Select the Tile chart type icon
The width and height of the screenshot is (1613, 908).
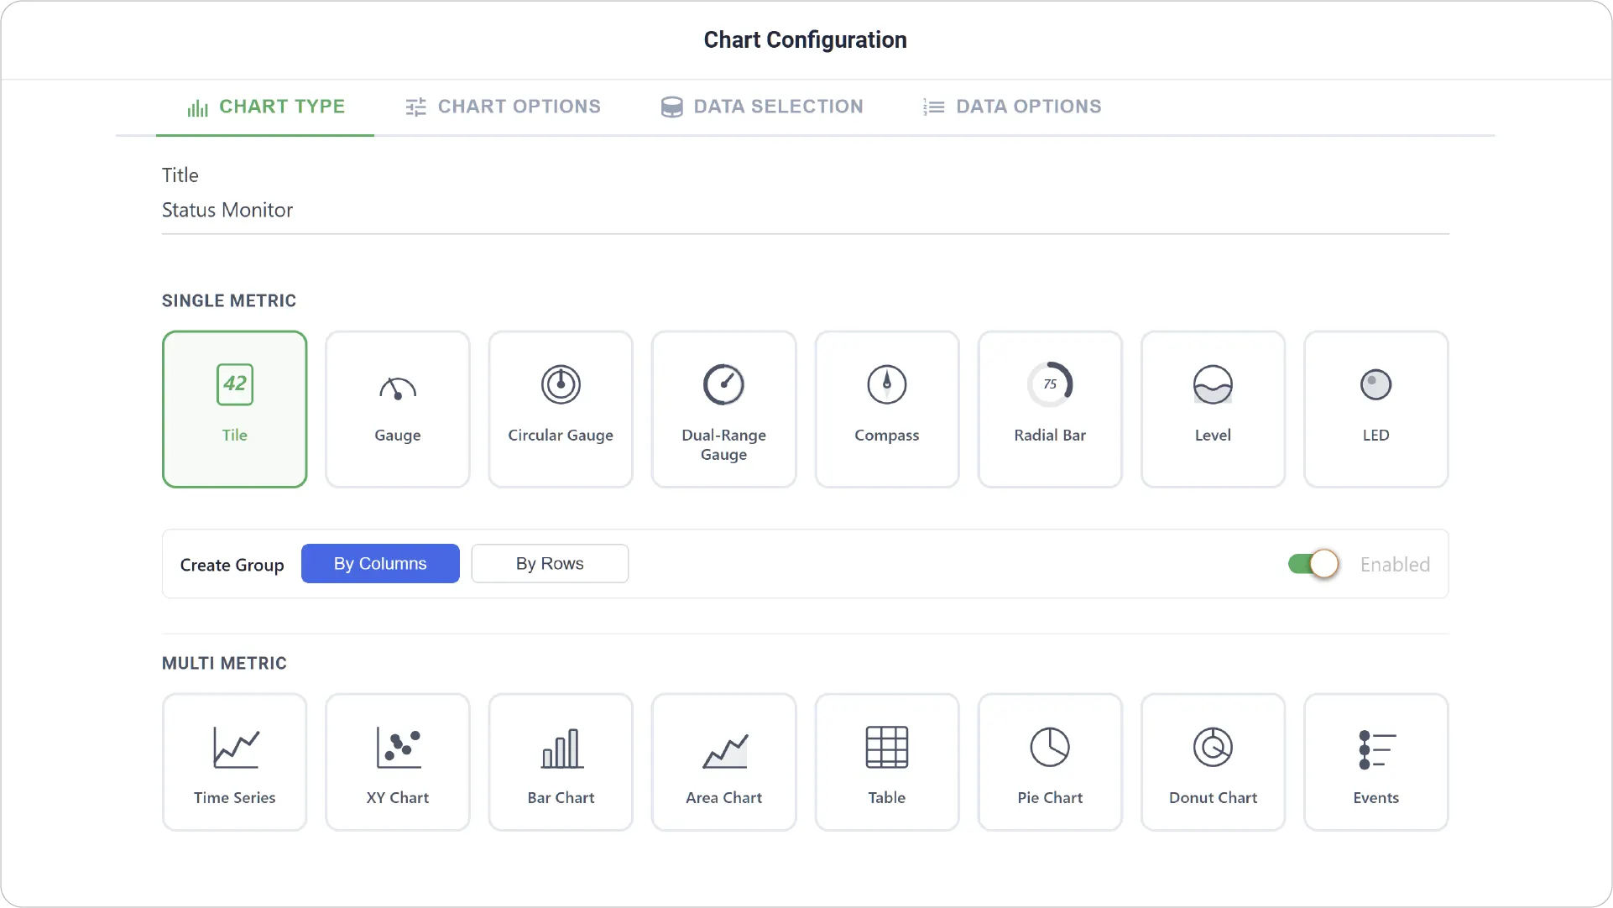click(x=235, y=384)
